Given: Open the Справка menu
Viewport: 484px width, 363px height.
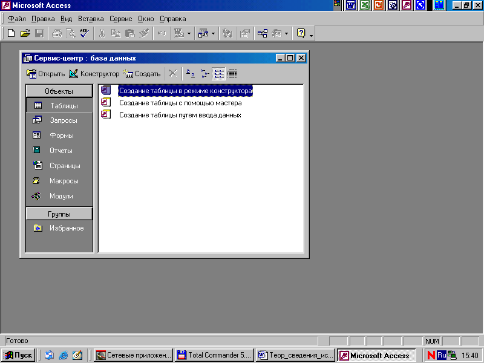Looking at the screenshot, I should 173,19.
